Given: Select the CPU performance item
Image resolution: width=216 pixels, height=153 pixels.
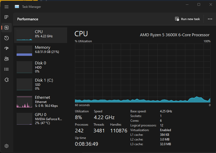Looking at the screenshot, I should point(41,35).
